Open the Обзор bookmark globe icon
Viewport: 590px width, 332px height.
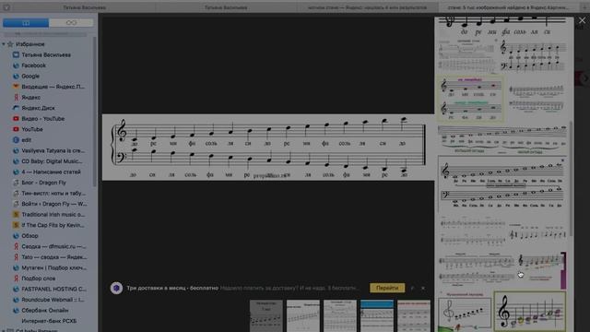tap(16, 236)
